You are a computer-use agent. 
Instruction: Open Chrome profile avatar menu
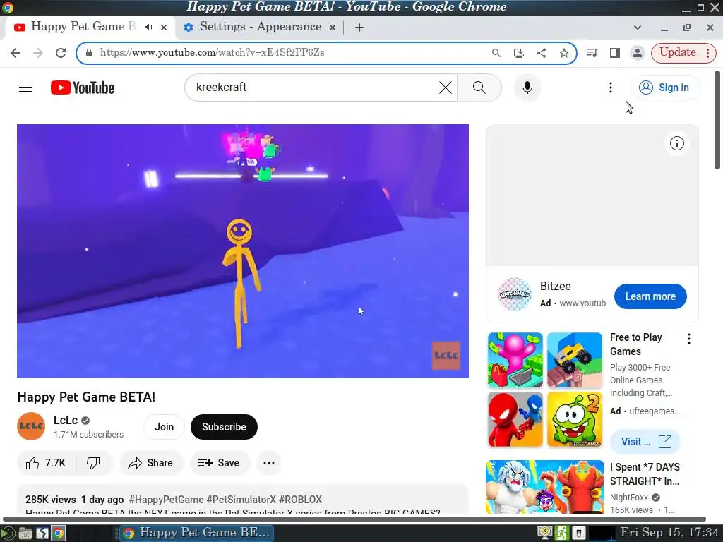638,53
